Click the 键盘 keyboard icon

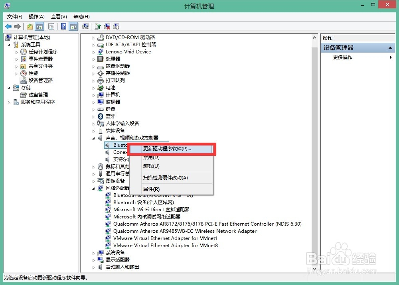coord(101,109)
